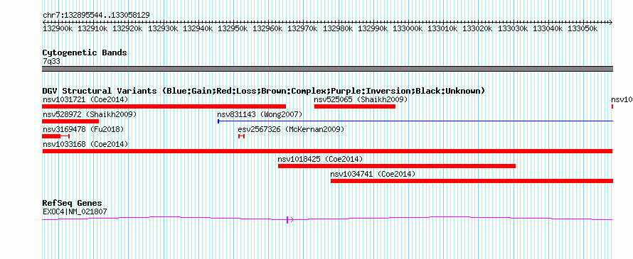Screen dimensions: 633x259
Task: Click the nsv1033168 (Coe2014) label
Action: [x=85, y=144]
